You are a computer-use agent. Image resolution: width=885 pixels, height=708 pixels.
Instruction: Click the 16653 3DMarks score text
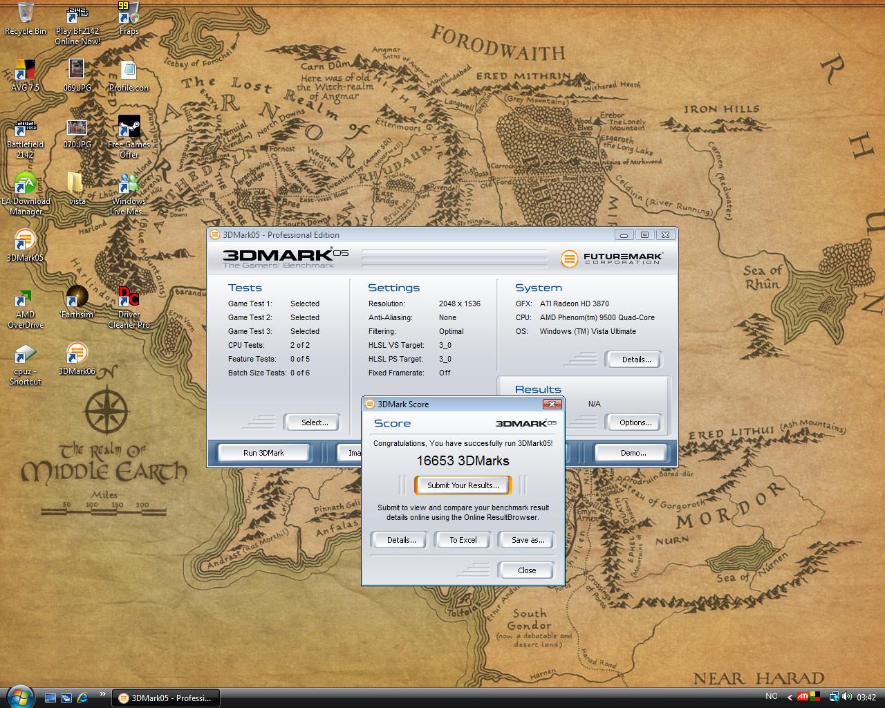click(x=463, y=461)
